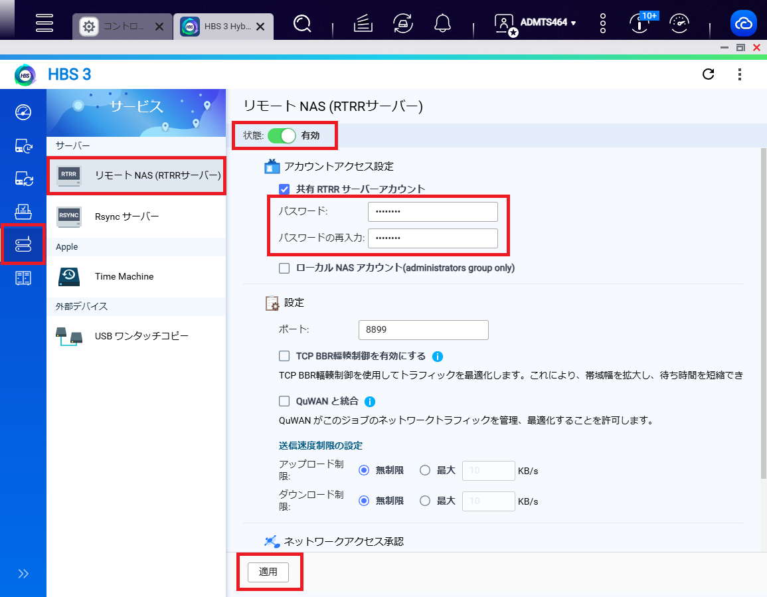Expand the HBS sidebar with double chevron
Screen dimensions: 767x597
tap(23, 574)
